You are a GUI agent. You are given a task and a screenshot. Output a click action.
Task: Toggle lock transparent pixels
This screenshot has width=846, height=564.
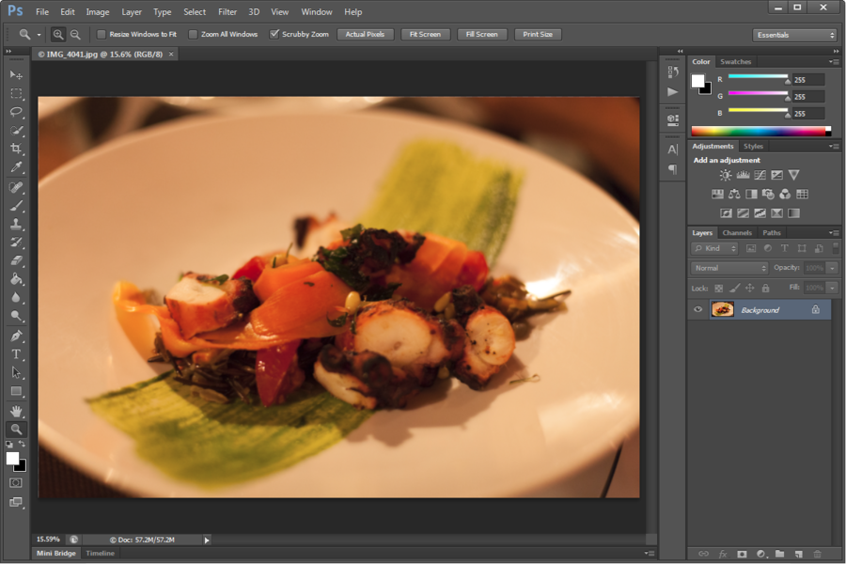click(719, 289)
